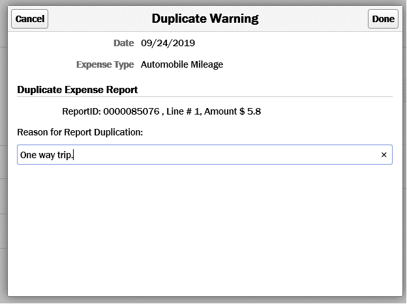Click the word 'ReportID:' in the duplicate line
Screen dimensions: 407x304
pos(81,111)
